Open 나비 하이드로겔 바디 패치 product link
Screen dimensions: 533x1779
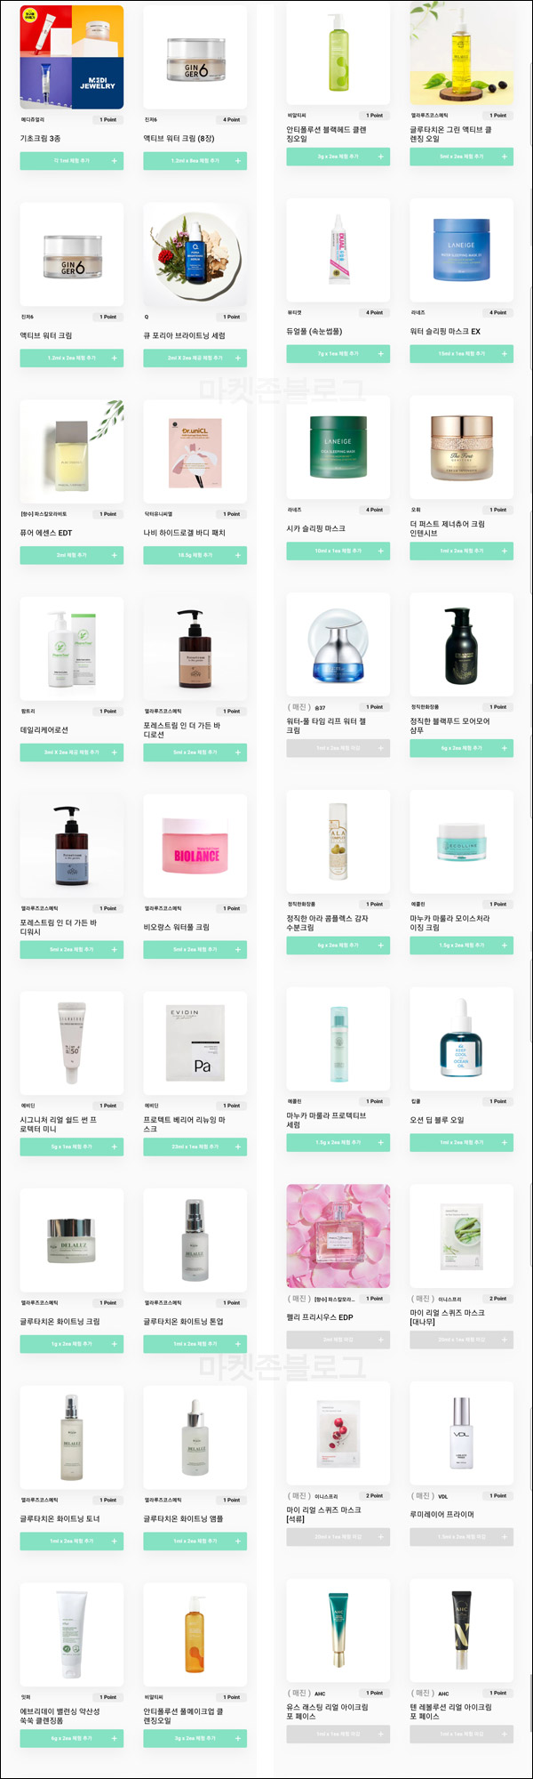point(185,533)
